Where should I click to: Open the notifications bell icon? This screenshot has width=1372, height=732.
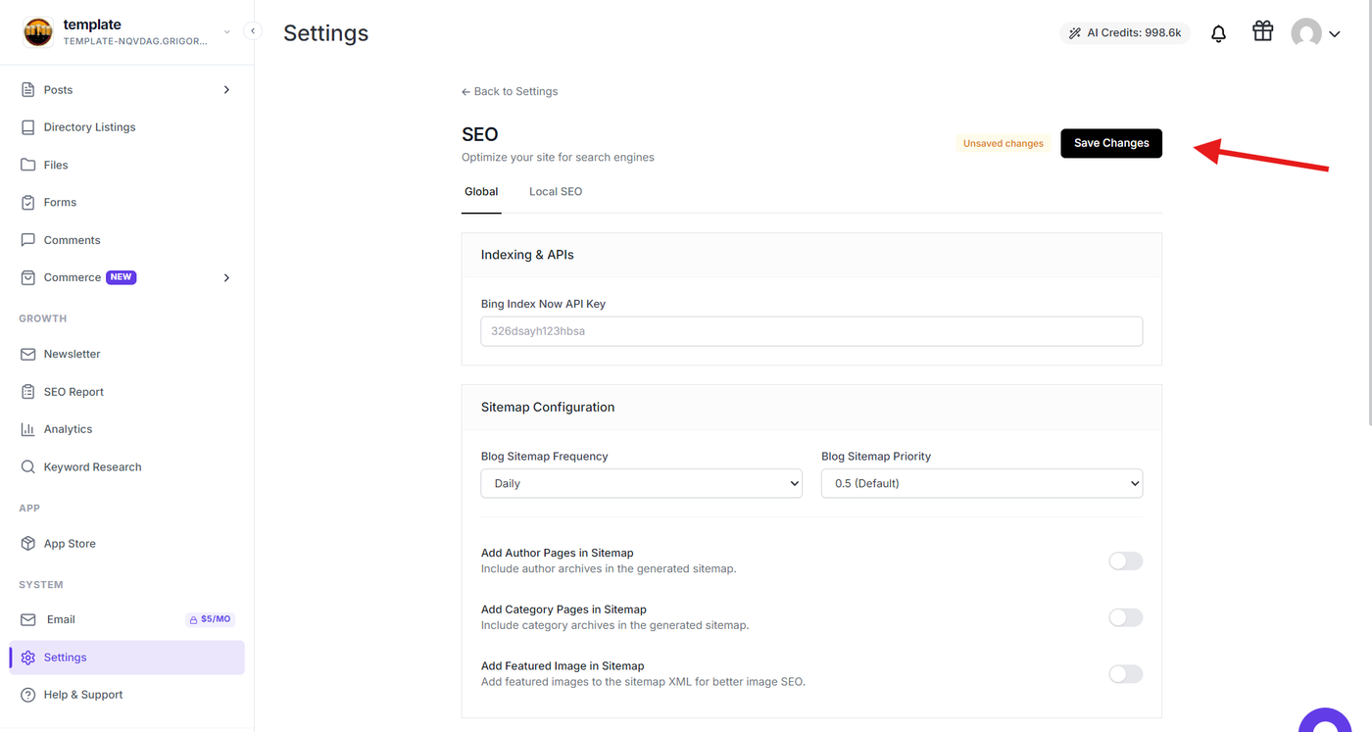[x=1218, y=33]
